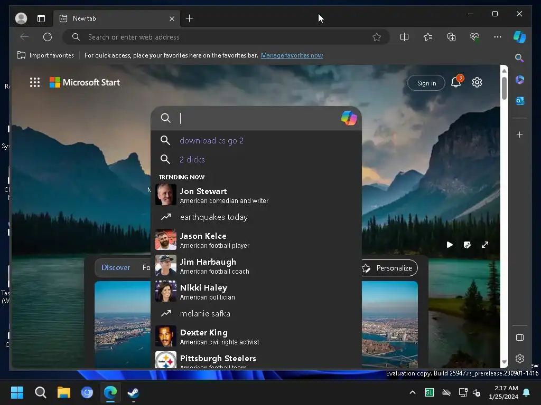Viewport: 541px width, 405px height.
Task: Open Steam from the taskbar
Action: pos(134,392)
